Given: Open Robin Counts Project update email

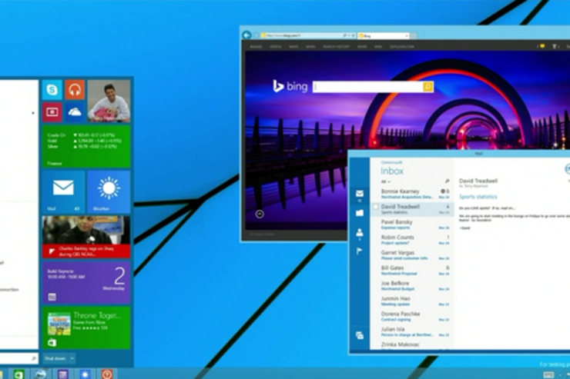Looking at the screenshot, I should click(x=412, y=240).
